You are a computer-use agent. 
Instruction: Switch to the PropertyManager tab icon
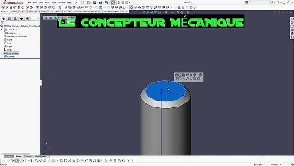click(9, 18)
